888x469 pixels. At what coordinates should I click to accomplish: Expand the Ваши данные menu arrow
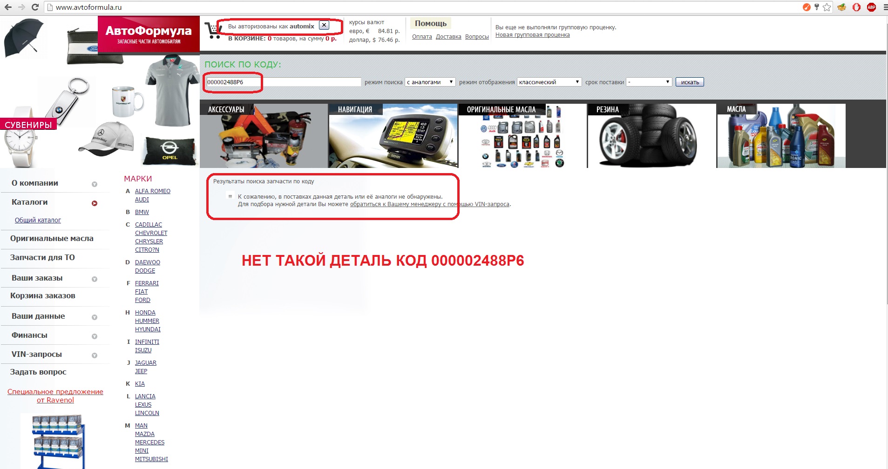coord(95,317)
